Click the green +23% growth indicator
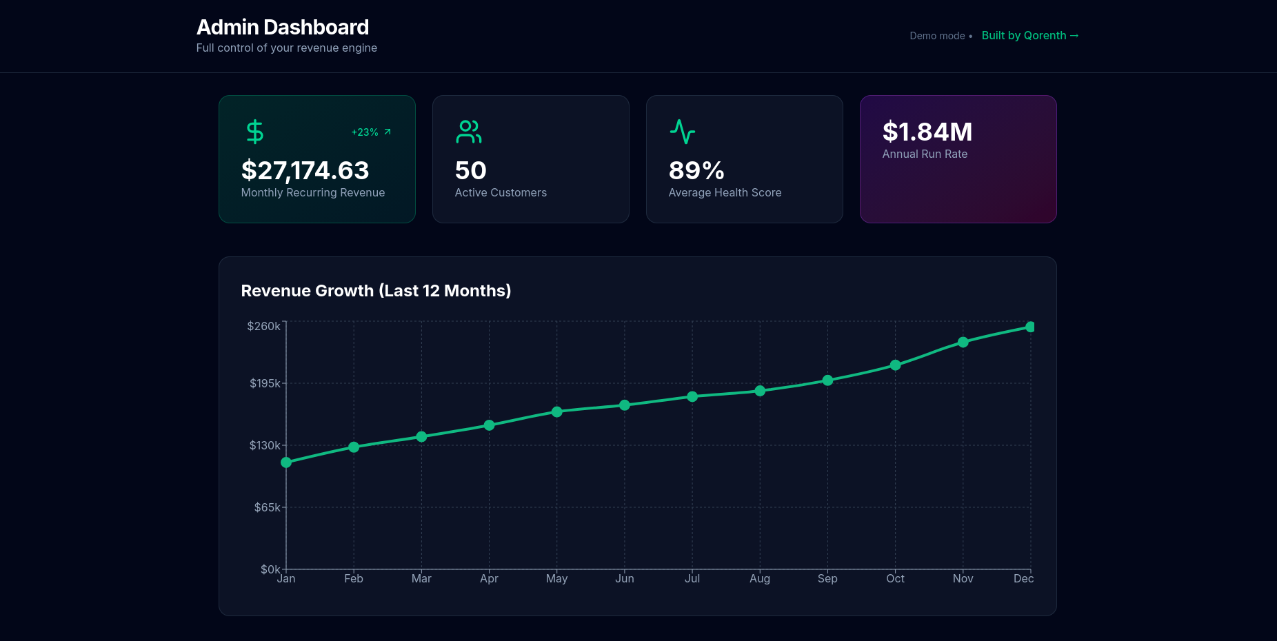Screen dimensions: 1277x641 pos(365,132)
